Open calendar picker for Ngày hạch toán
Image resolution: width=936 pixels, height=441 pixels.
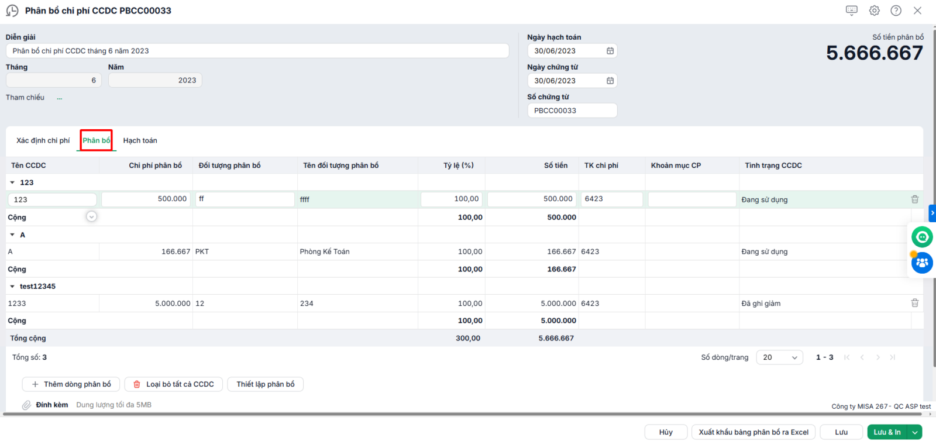[610, 51]
